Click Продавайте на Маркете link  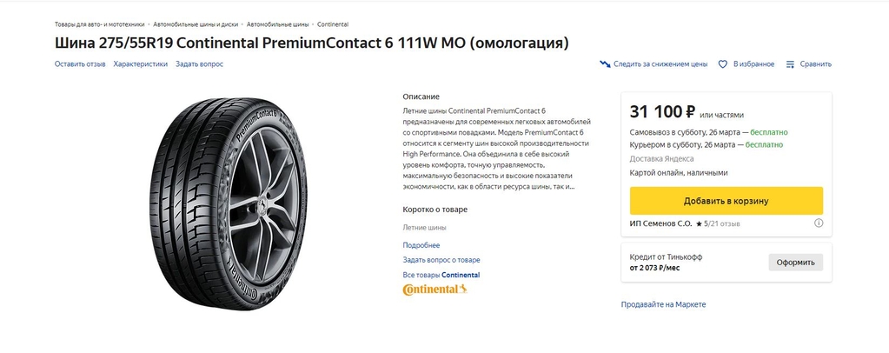pos(663,305)
